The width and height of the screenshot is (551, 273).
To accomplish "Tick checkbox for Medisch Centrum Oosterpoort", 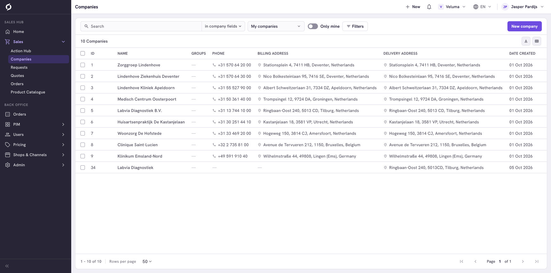I will [x=83, y=99].
